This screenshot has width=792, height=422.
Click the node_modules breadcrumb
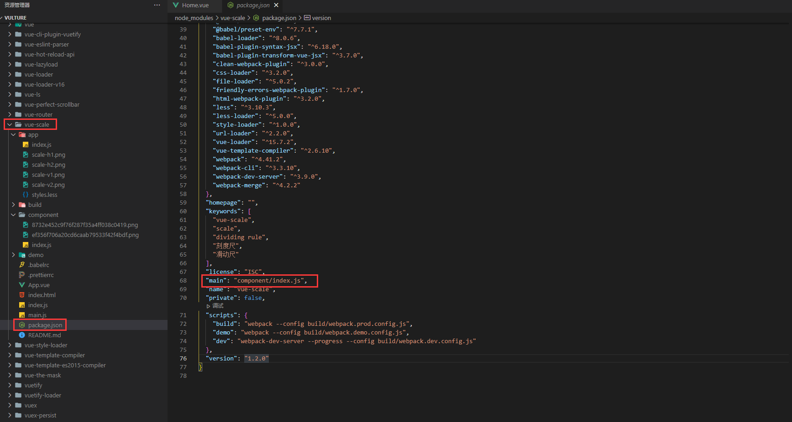[x=194, y=18]
